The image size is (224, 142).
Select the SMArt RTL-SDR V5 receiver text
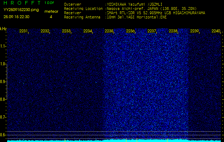click(x=156, y=13)
